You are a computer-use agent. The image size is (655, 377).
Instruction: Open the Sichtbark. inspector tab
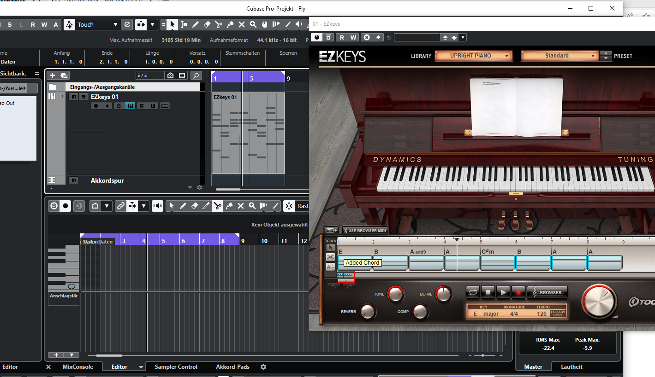coord(13,74)
